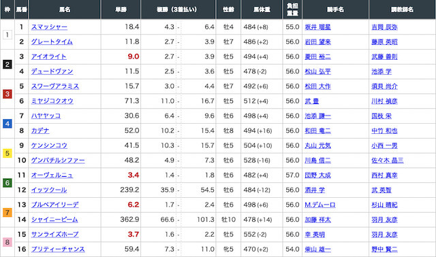Click the pink frame 8 badge
This screenshot has height=257, width=436.
click(7, 242)
